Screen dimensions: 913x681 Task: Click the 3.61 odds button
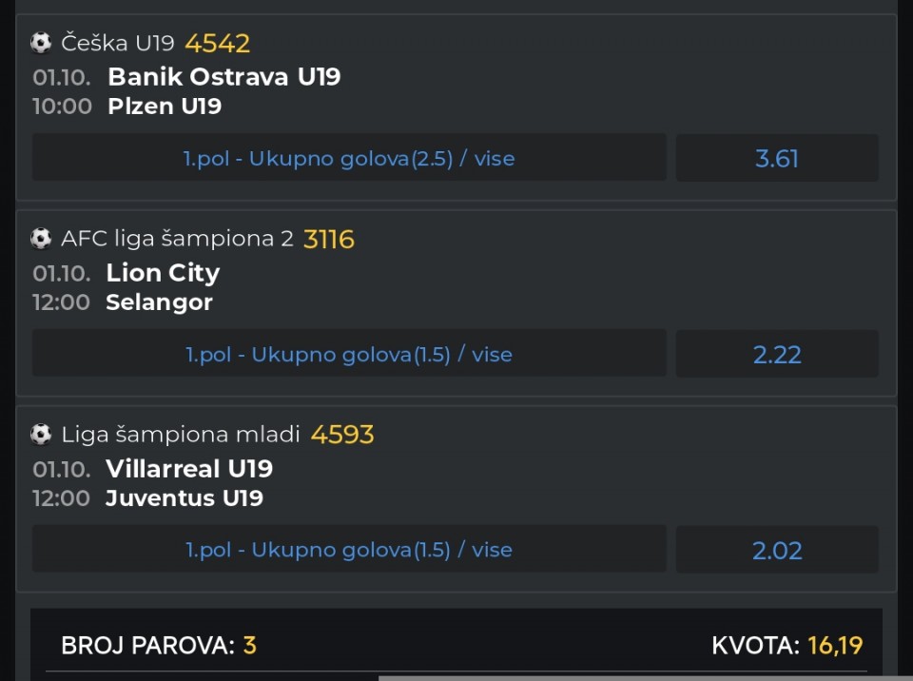click(x=777, y=158)
